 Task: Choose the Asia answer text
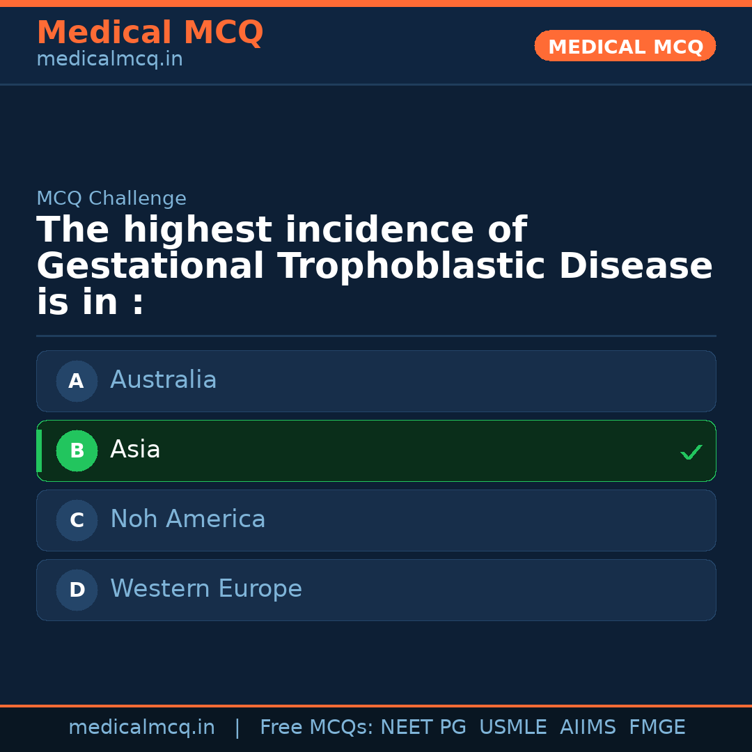click(135, 450)
